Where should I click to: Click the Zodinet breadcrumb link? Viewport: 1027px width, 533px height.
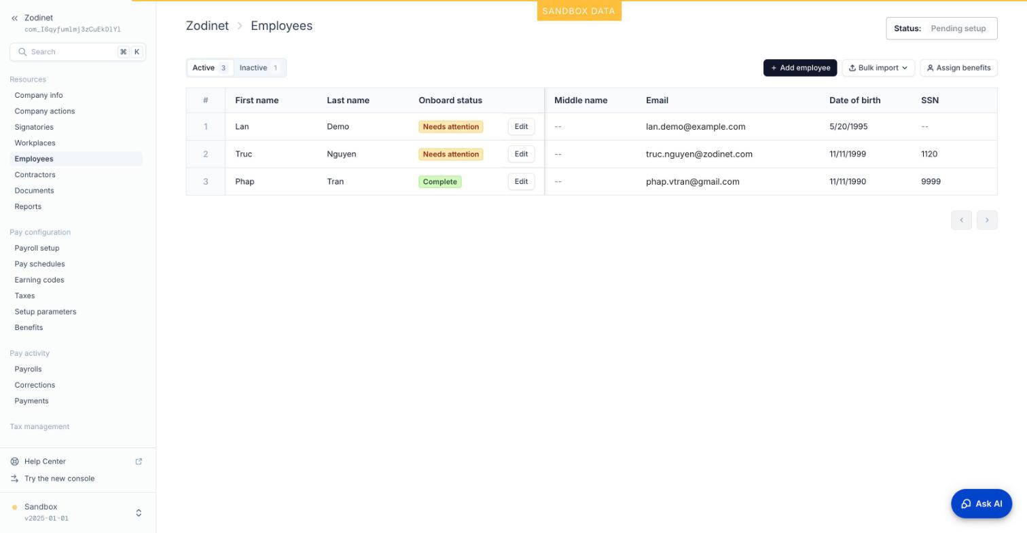click(x=207, y=26)
